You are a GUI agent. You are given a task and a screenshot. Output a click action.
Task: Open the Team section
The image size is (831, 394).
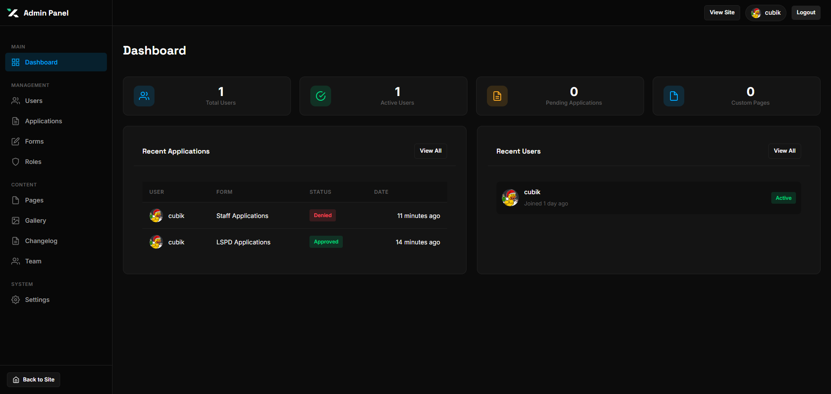56,261
